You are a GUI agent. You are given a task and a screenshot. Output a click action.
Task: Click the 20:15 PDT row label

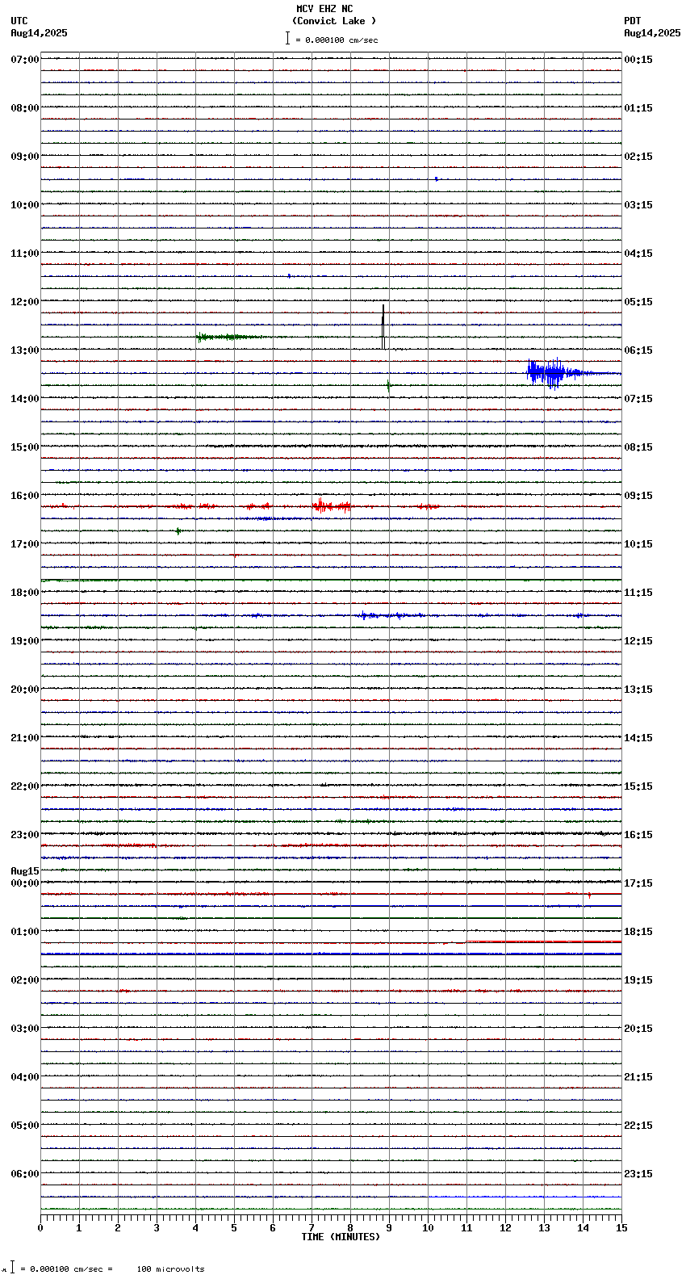tap(638, 1029)
